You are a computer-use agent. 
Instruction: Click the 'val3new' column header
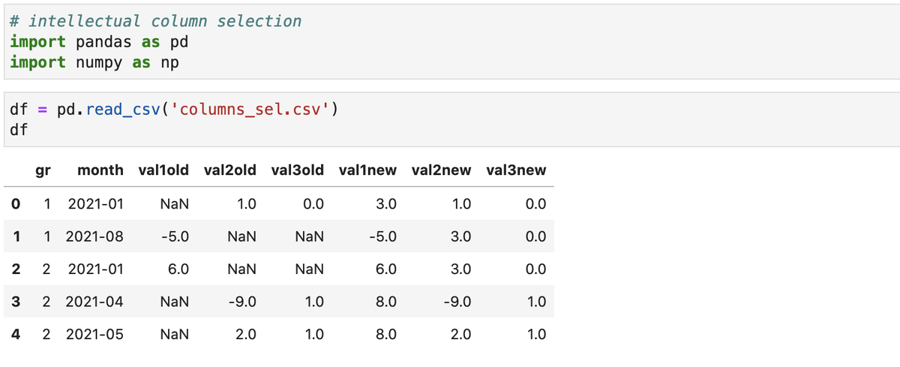[516, 170]
